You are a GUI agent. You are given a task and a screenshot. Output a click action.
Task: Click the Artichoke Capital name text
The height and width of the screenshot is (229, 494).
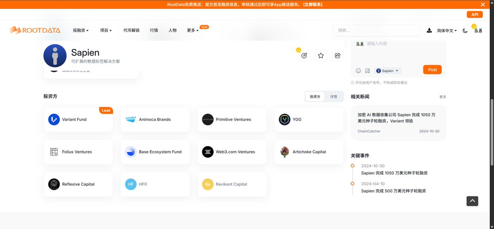coord(309,152)
